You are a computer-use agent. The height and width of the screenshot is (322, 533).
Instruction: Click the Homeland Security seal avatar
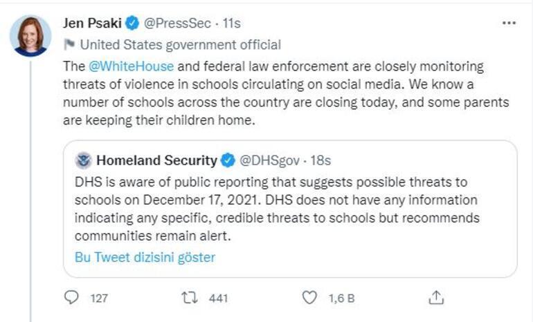pyautogui.click(x=83, y=160)
